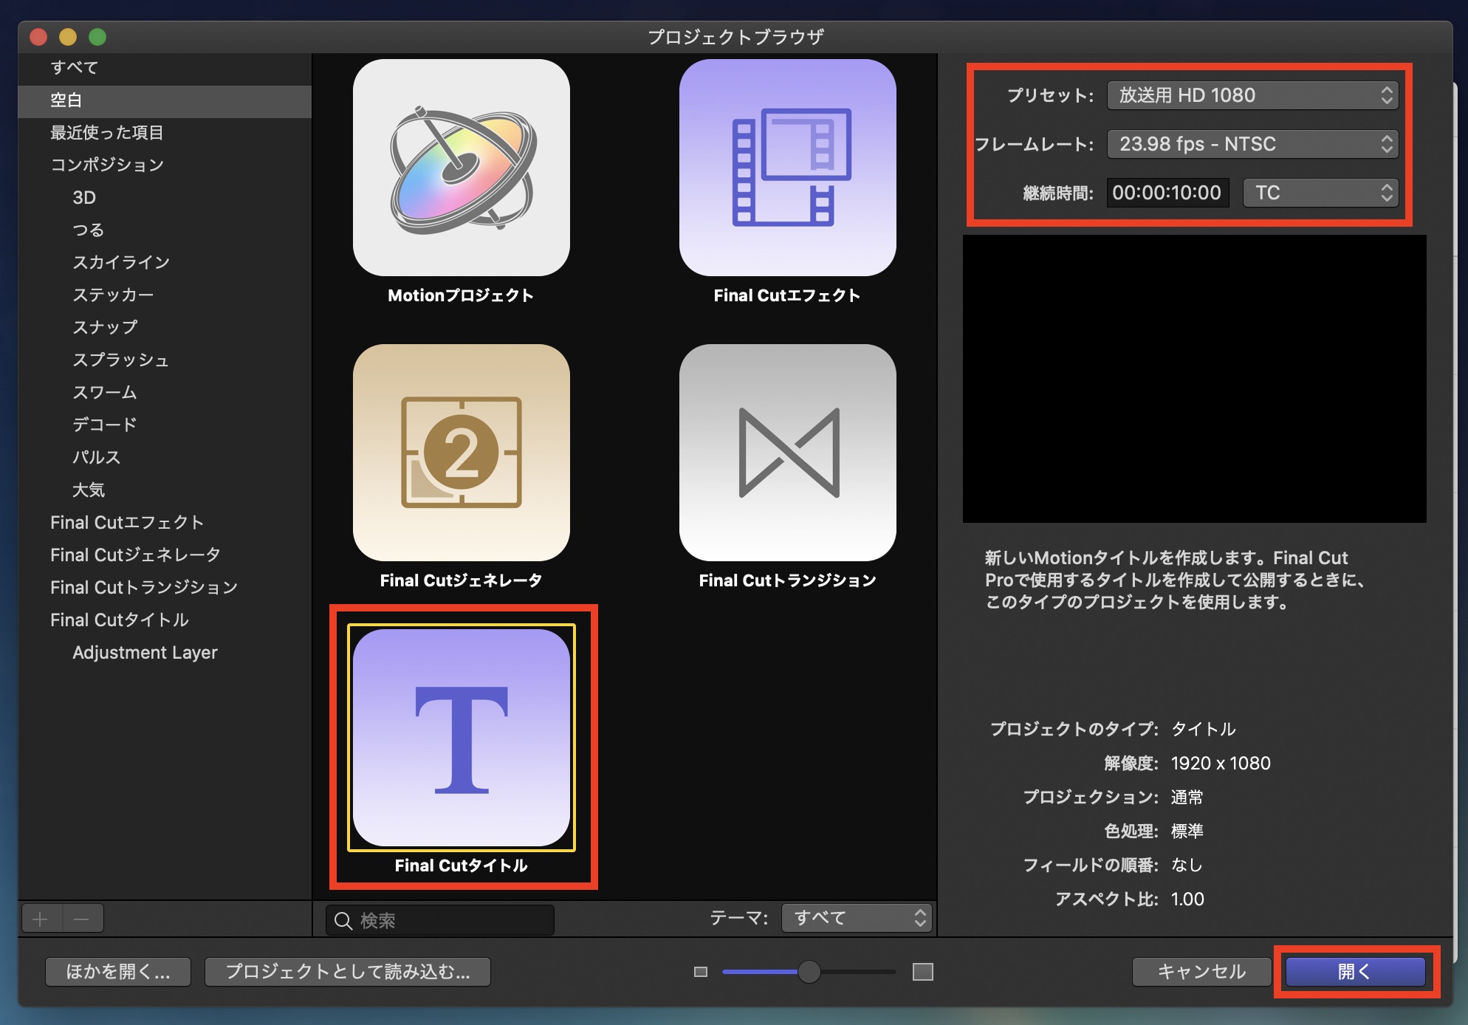Select the Final Cut Transition icon
1468x1025 pixels.
point(787,452)
